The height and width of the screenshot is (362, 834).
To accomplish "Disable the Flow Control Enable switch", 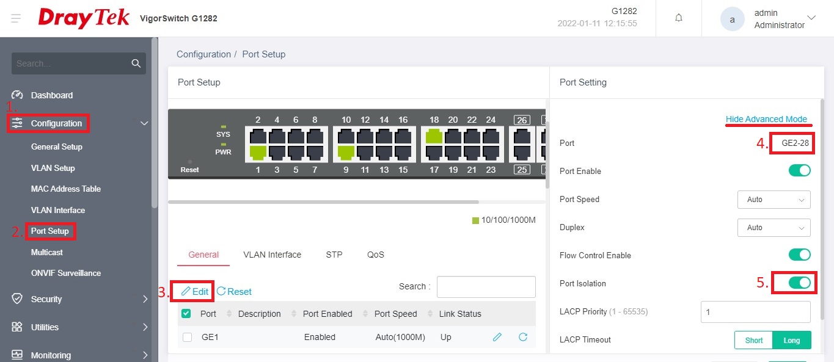I will [799, 255].
